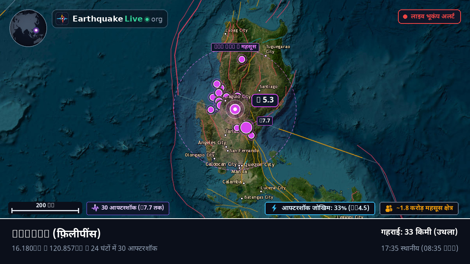Click the aftershock waveform icon
470x264 pixels.
point(95,208)
